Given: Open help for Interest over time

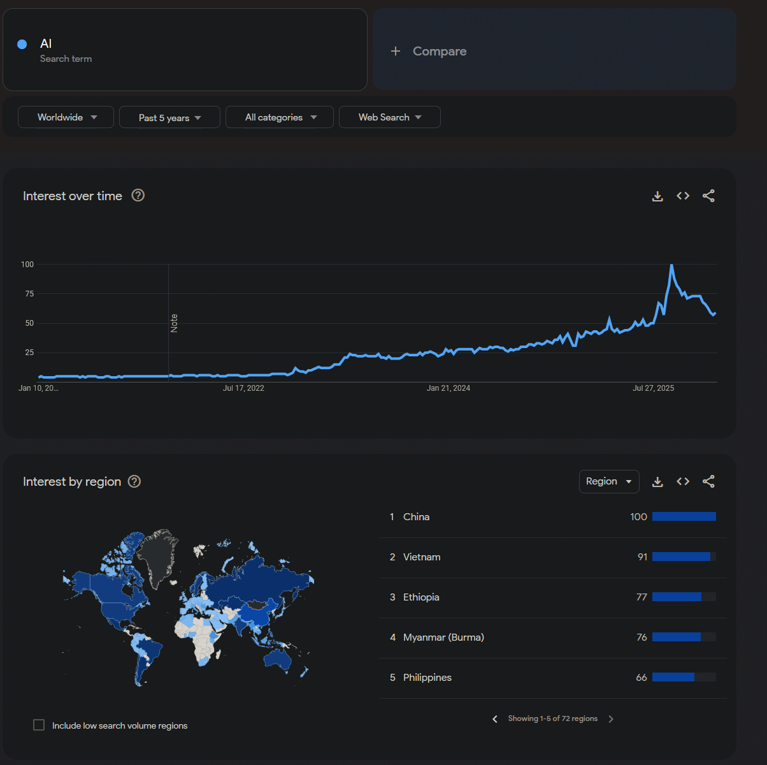Looking at the screenshot, I should [138, 196].
